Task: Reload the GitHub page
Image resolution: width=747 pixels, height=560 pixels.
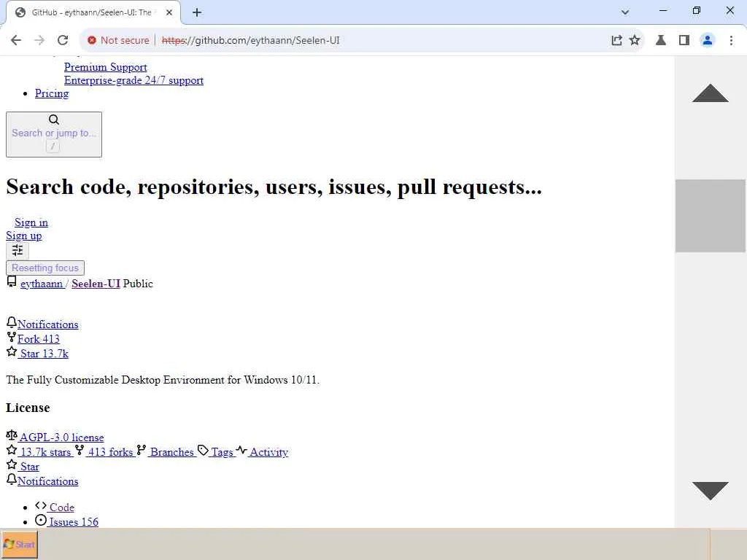Action: tap(63, 41)
